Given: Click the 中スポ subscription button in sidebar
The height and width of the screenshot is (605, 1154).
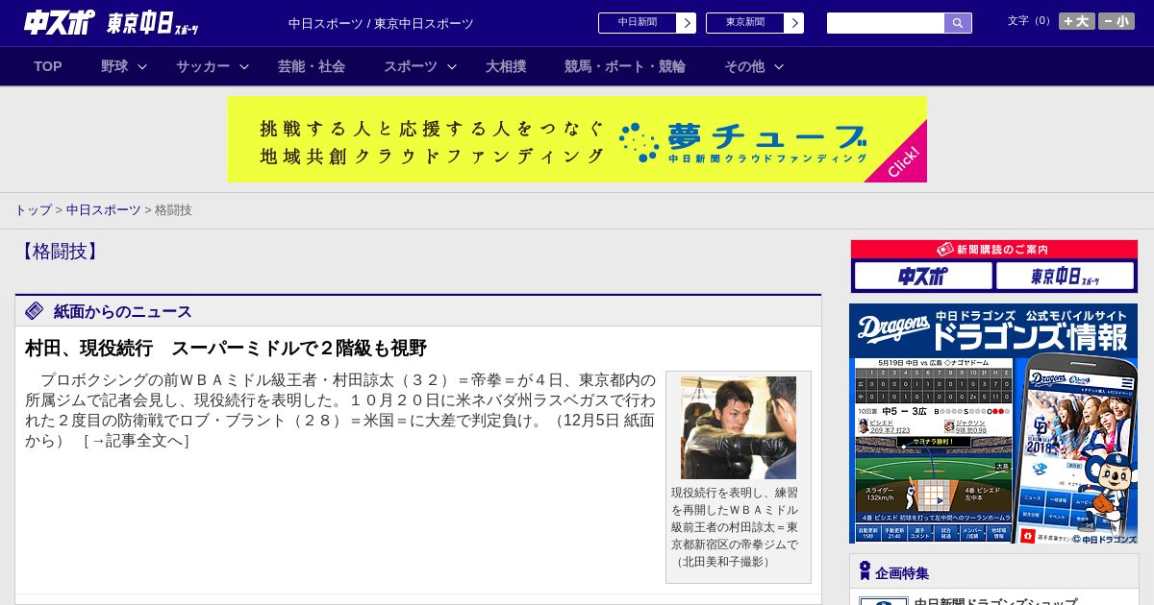Looking at the screenshot, I should (x=923, y=276).
